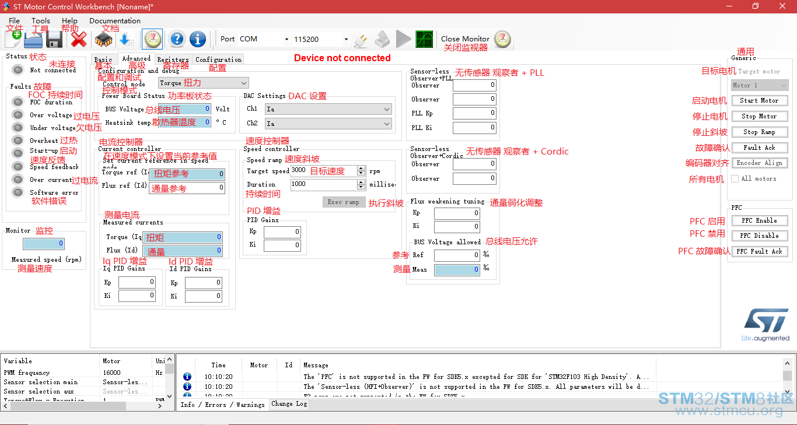Toggle the highlighted monitor gauge toolbar icon
This screenshot has width=797, height=425.
click(152, 39)
